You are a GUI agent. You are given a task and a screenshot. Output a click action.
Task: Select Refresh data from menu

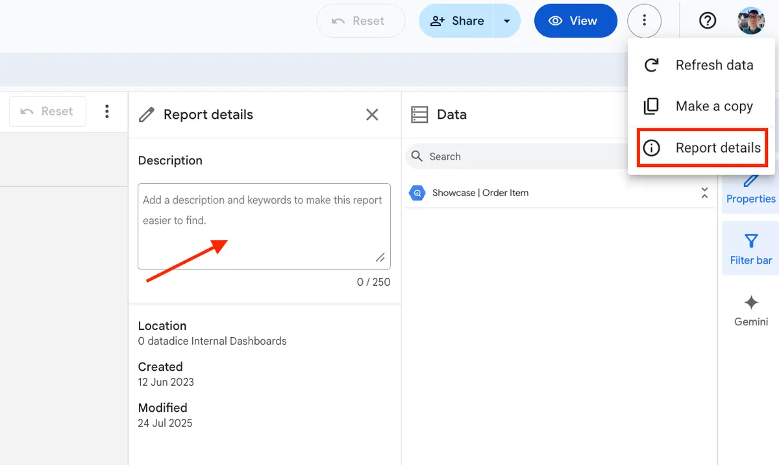click(701, 65)
